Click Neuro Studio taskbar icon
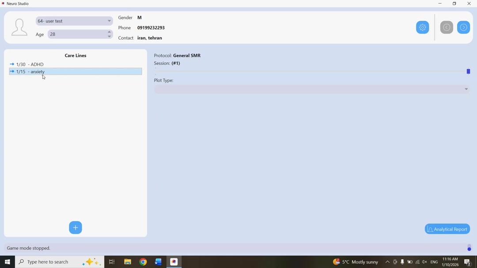This screenshot has height=268, width=477. click(x=174, y=262)
